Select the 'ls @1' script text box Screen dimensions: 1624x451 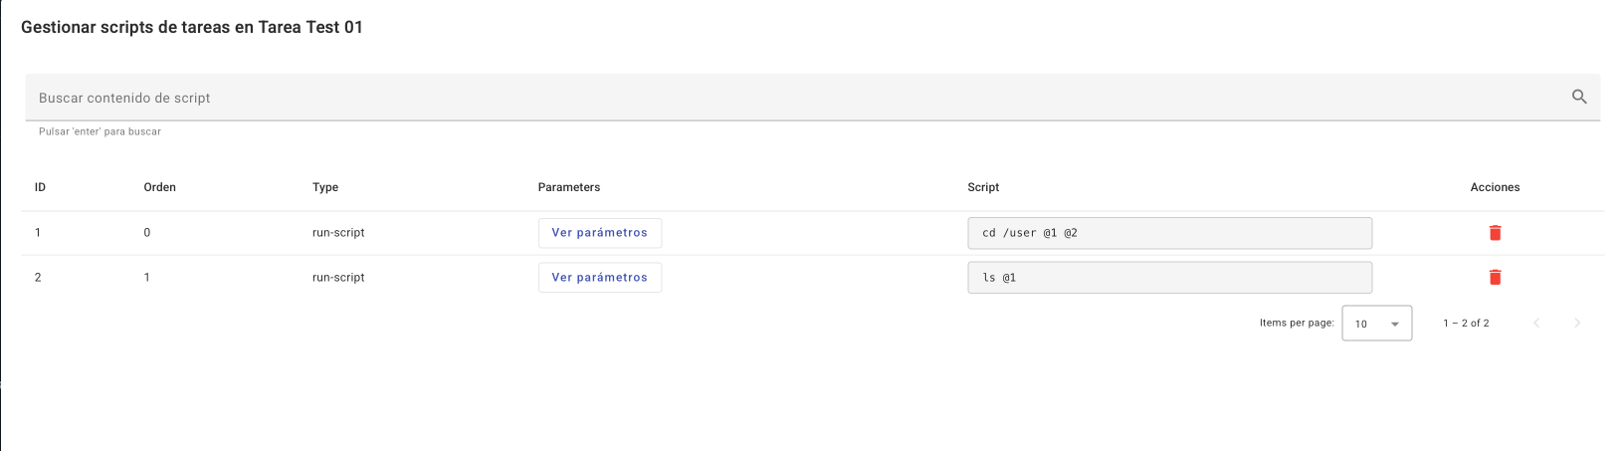[1169, 278]
